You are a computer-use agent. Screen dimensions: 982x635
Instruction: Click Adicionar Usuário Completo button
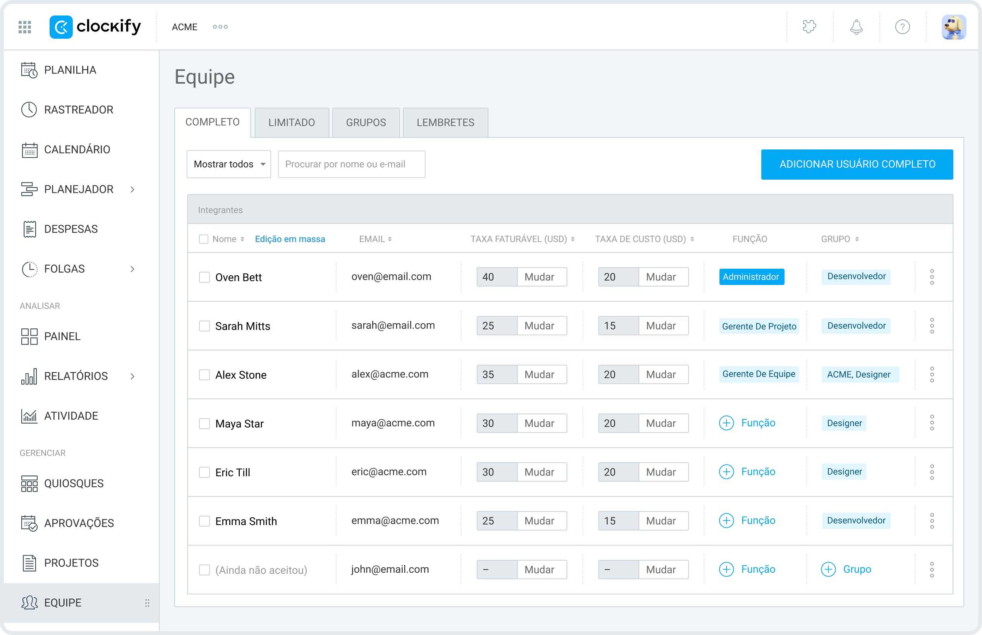(x=857, y=164)
